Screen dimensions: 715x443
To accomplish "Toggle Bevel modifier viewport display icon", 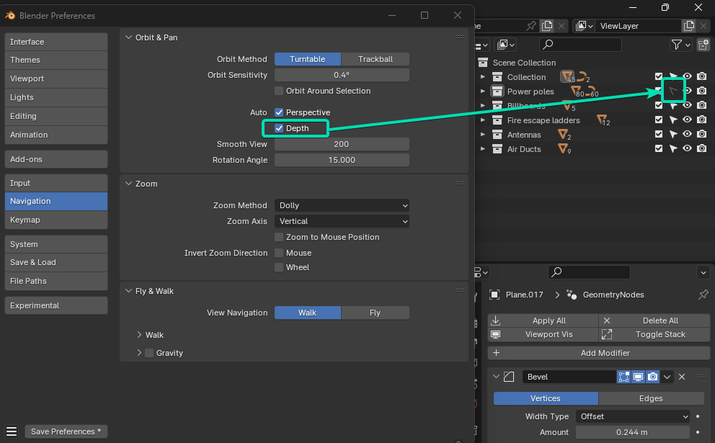I will coord(638,377).
